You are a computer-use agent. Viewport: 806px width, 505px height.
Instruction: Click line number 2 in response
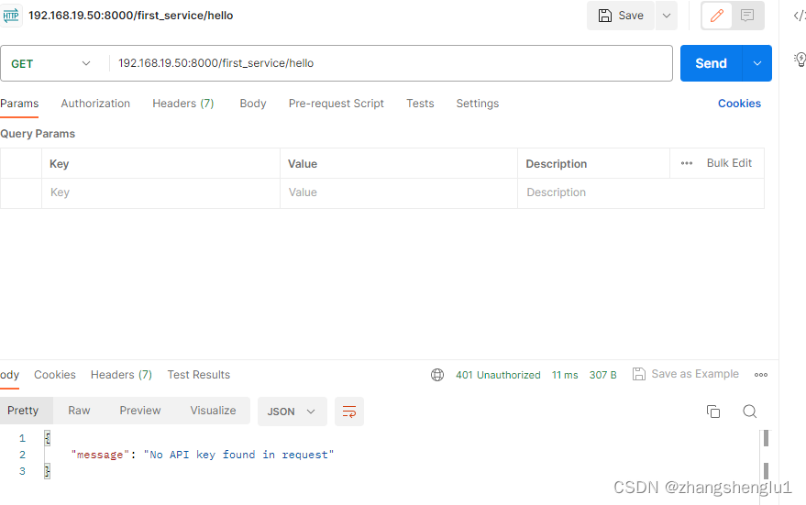tap(22, 455)
